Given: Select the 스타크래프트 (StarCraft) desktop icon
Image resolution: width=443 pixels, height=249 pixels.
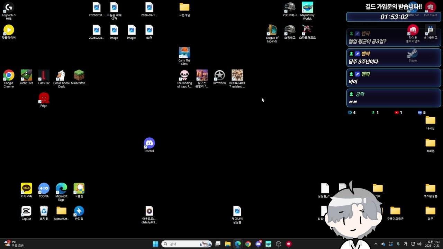Looking at the screenshot, I should pos(307,32).
